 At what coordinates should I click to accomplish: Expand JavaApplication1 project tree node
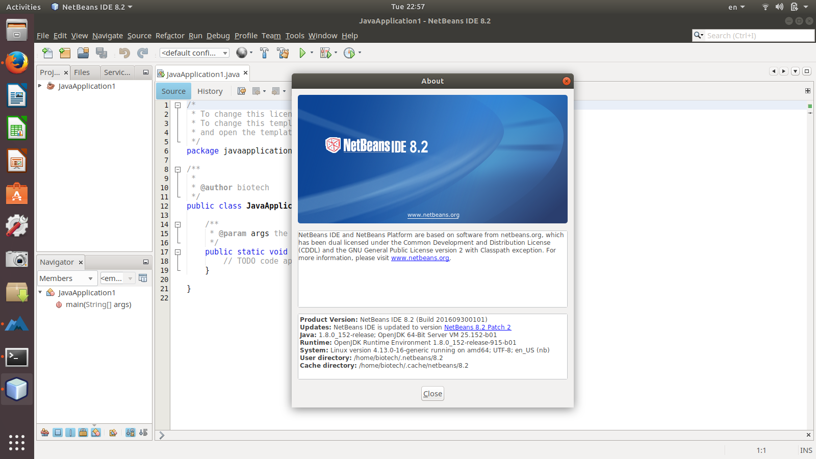(40, 86)
